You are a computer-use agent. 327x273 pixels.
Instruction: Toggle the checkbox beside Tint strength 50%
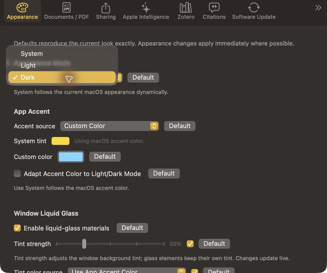pos(190,244)
